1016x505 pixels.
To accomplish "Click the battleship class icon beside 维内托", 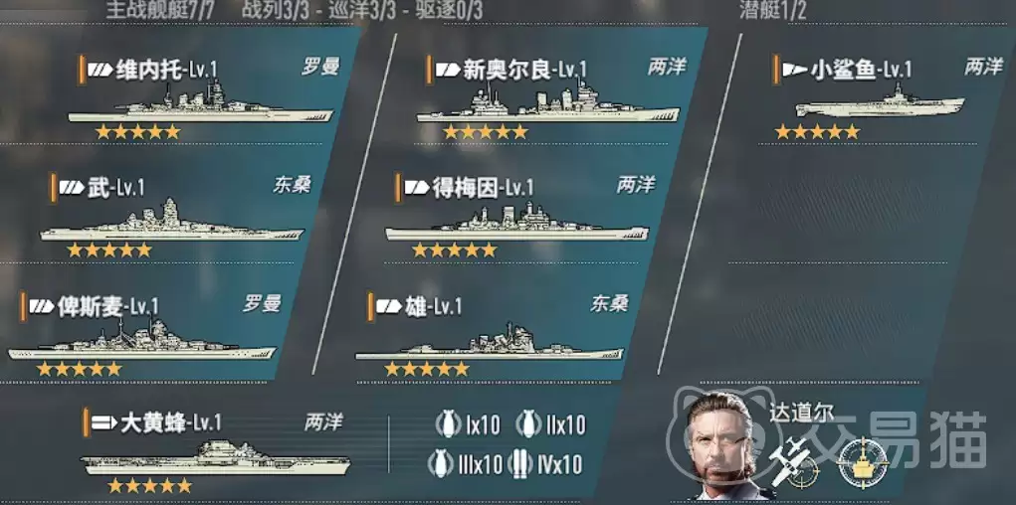I will click(x=101, y=70).
